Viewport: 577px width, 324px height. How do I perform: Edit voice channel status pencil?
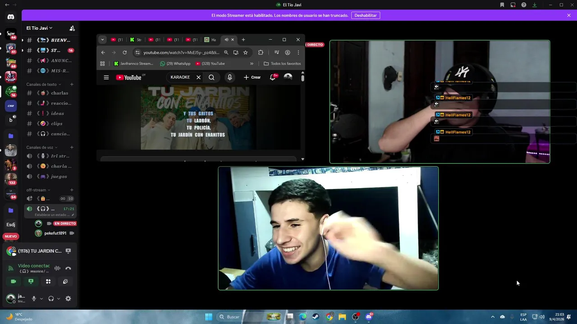(x=73, y=215)
